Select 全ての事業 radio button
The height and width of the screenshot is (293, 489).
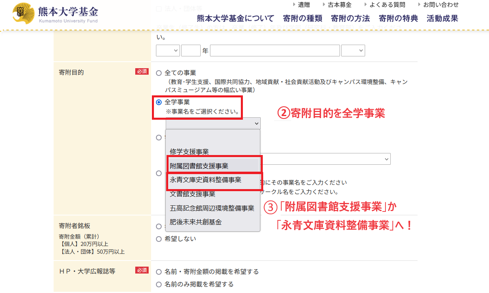click(159, 73)
